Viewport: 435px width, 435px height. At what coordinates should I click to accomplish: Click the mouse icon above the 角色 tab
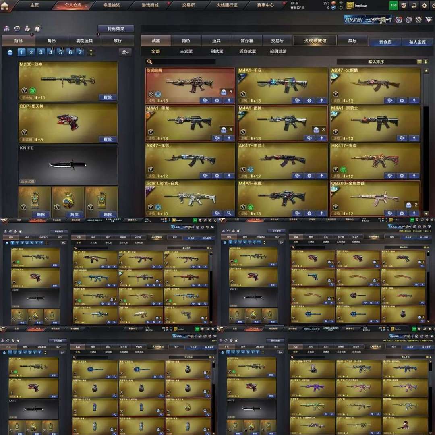(37, 29)
